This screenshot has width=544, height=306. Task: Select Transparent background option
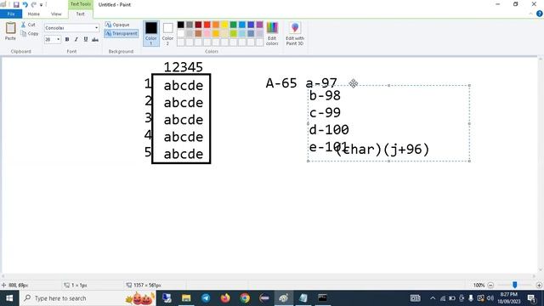pos(121,33)
